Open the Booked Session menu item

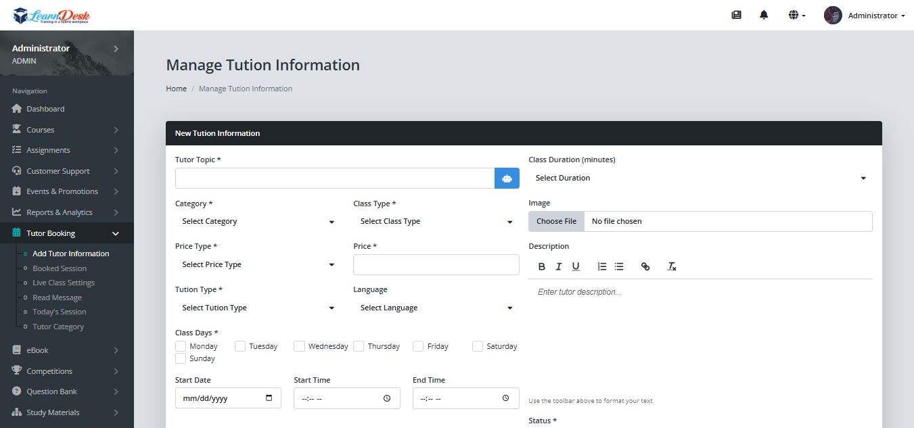[60, 268]
